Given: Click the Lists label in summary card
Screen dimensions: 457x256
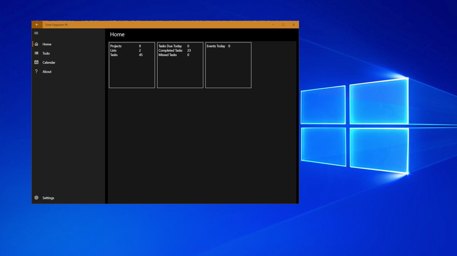Looking at the screenshot, I should tap(113, 50).
